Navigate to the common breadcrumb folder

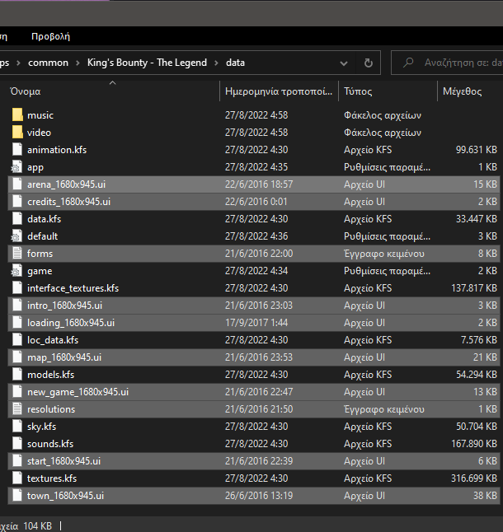coord(48,63)
